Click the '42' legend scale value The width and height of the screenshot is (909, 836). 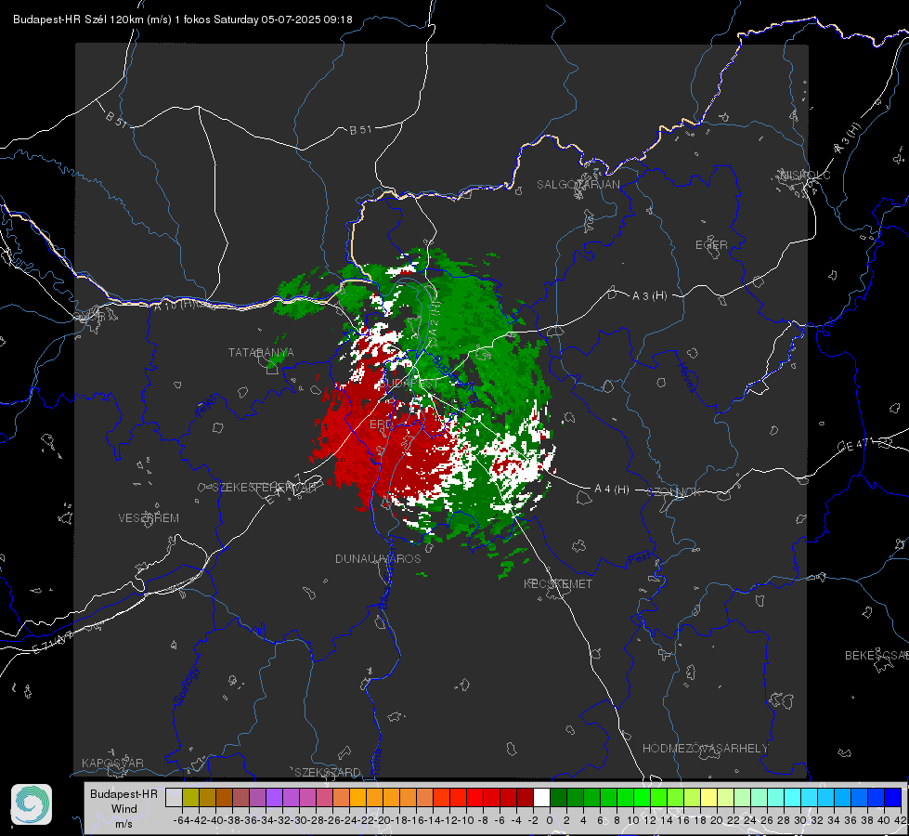point(901,820)
